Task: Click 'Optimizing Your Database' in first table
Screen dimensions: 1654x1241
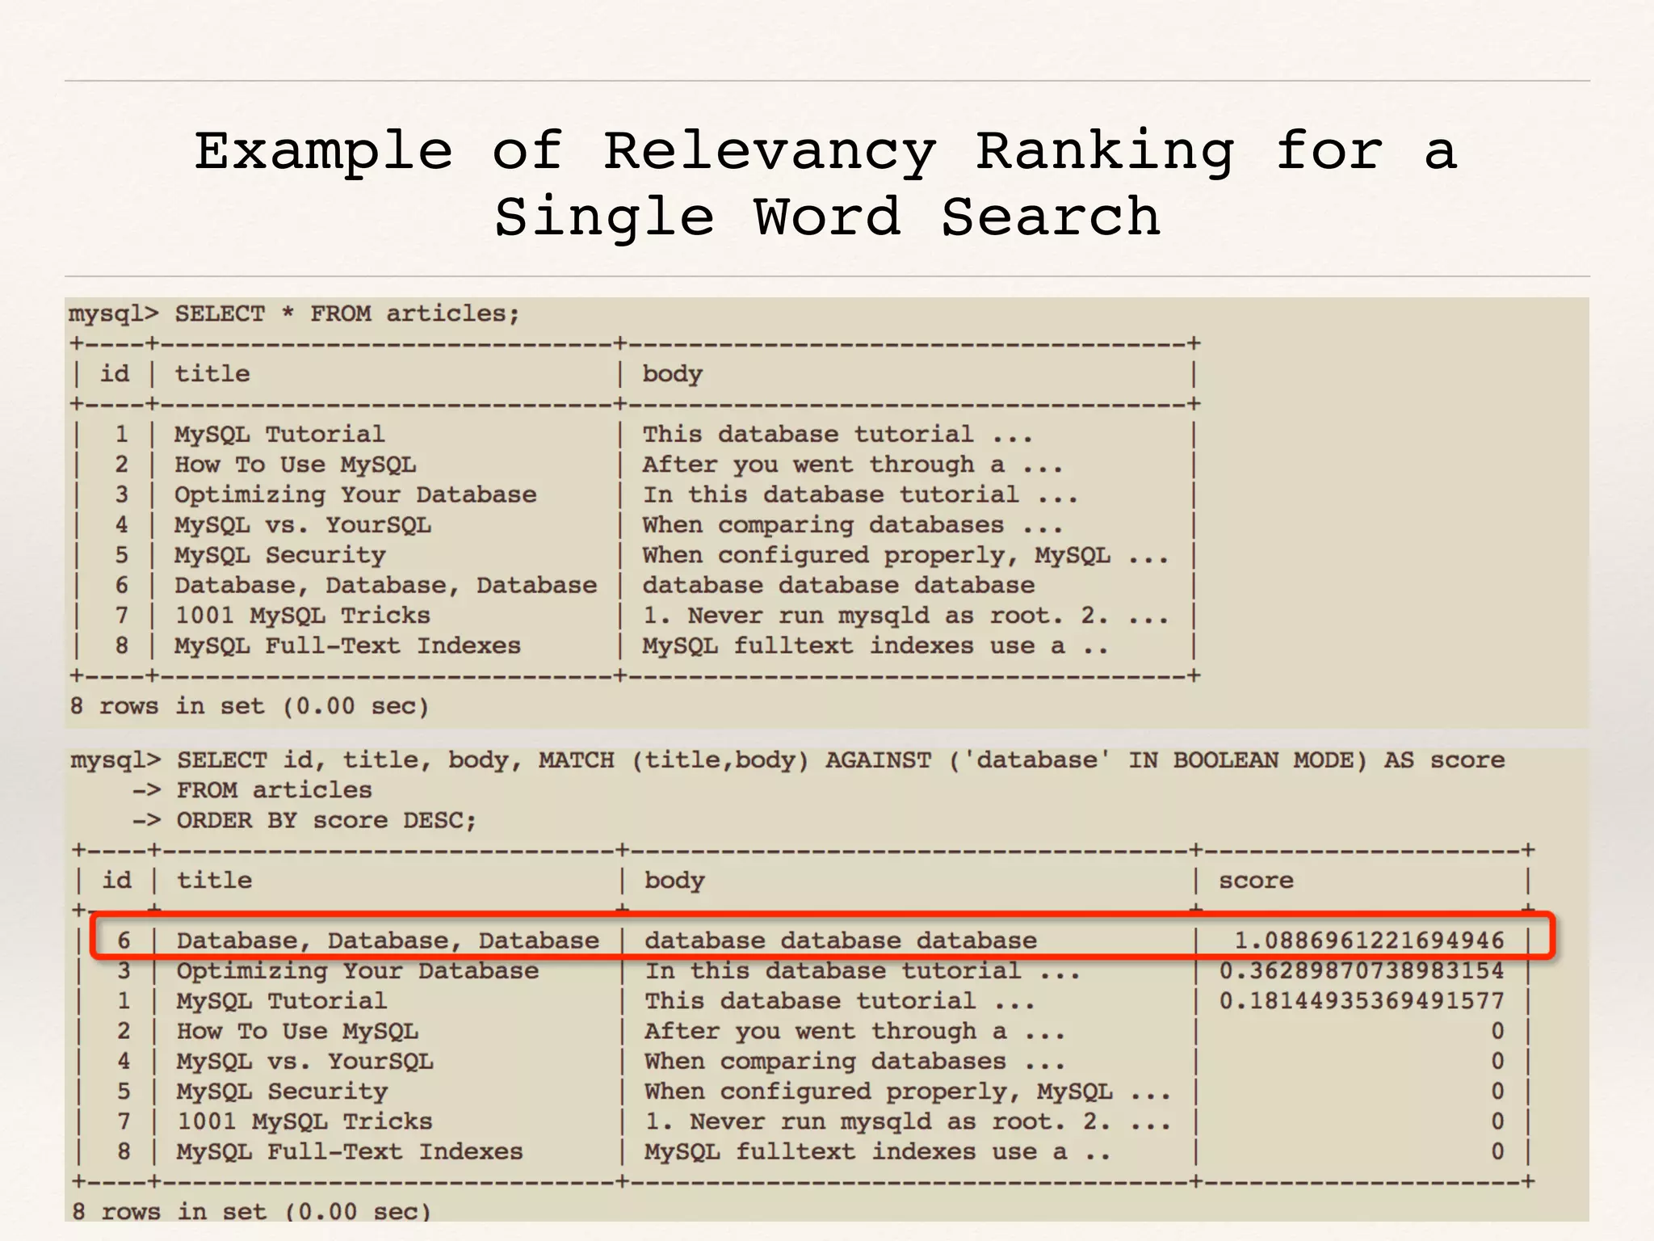Action: click(x=355, y=494)
